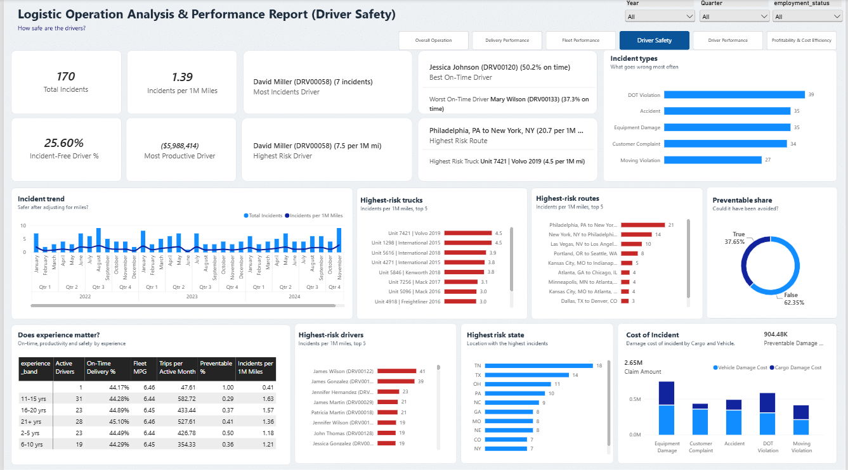Click the TX bar in Highest risk state
This screenshot has height=470, width=848.
click(528, 375)
